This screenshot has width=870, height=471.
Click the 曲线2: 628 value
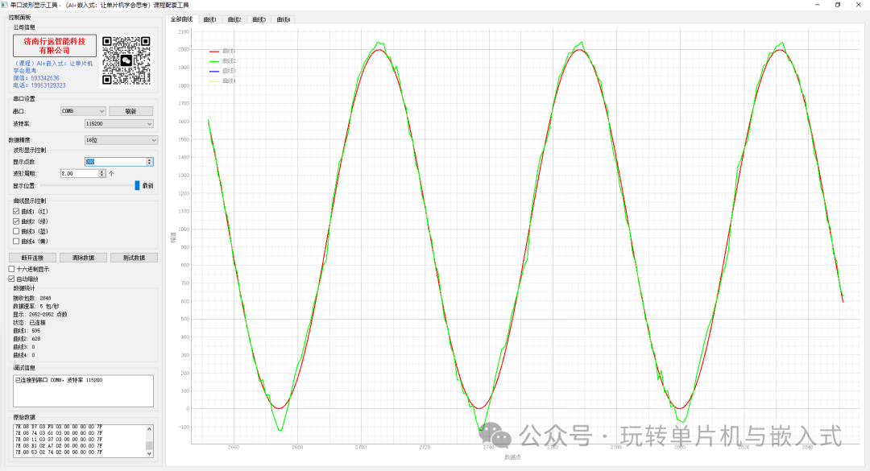(x=27, y=339)
